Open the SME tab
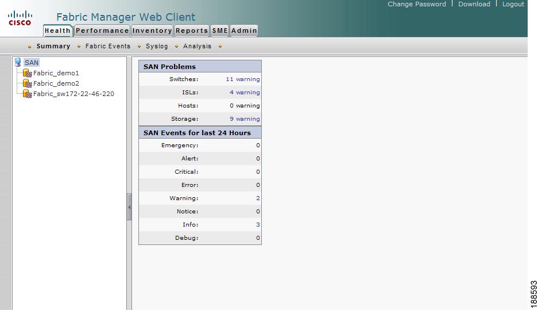Screen dimensions: 538x310 tap(220, 30)
